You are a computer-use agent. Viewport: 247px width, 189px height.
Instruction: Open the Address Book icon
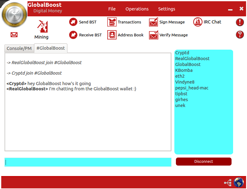click(x=112, y=35)
